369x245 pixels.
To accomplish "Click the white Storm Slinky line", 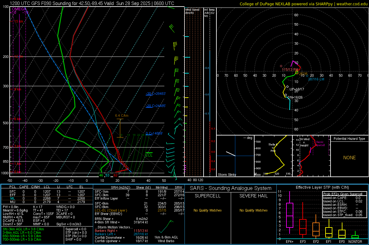I will click(231, 154).
